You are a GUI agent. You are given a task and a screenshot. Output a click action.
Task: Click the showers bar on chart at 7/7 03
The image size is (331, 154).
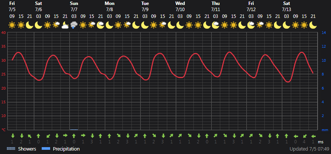pos(74,130)
